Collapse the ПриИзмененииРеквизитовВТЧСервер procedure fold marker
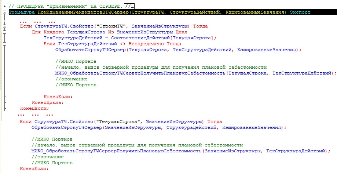337x174 pixels. [4, 12]
